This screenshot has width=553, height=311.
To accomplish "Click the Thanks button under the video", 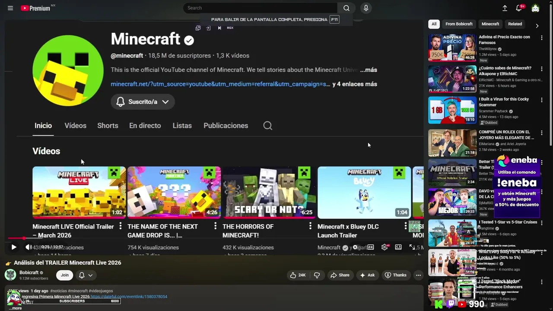I will (x=396, y=275).
